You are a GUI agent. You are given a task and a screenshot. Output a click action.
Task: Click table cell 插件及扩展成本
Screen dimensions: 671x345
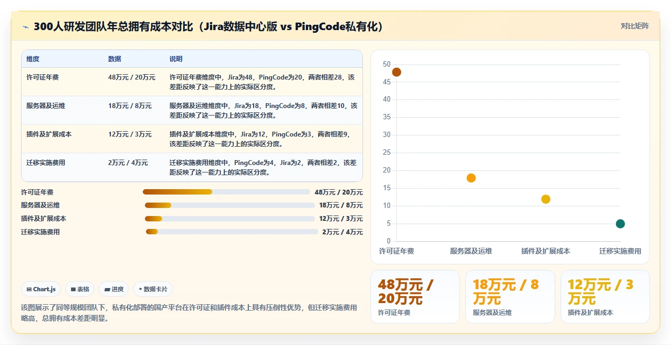[x=49, y=134]
